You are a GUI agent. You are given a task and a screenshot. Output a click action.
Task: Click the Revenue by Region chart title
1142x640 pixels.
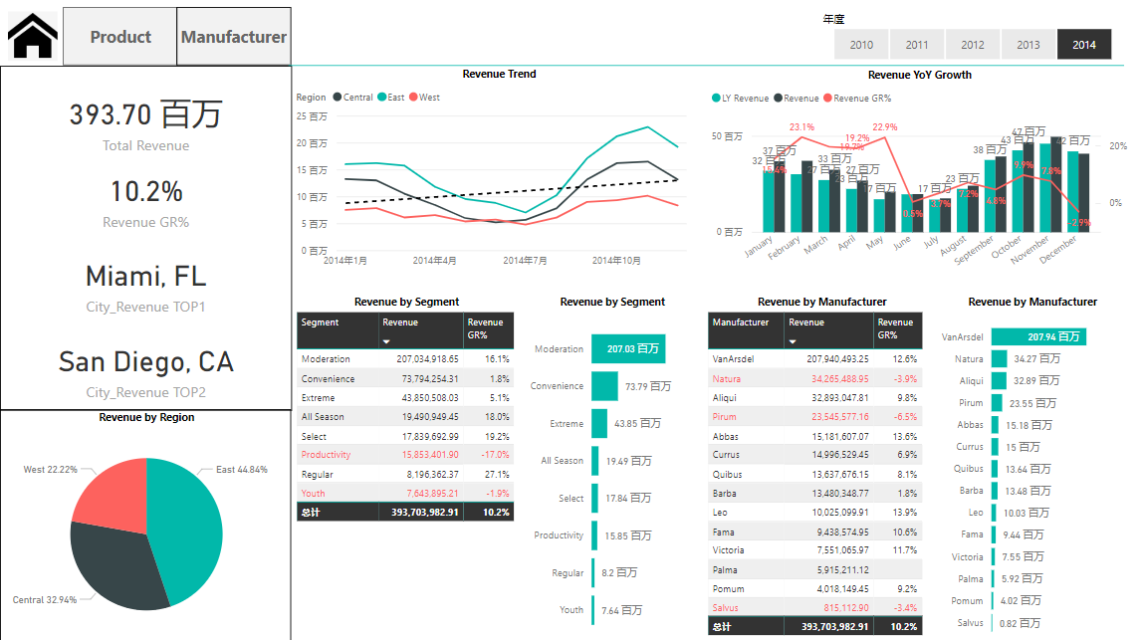click(146, 417)
